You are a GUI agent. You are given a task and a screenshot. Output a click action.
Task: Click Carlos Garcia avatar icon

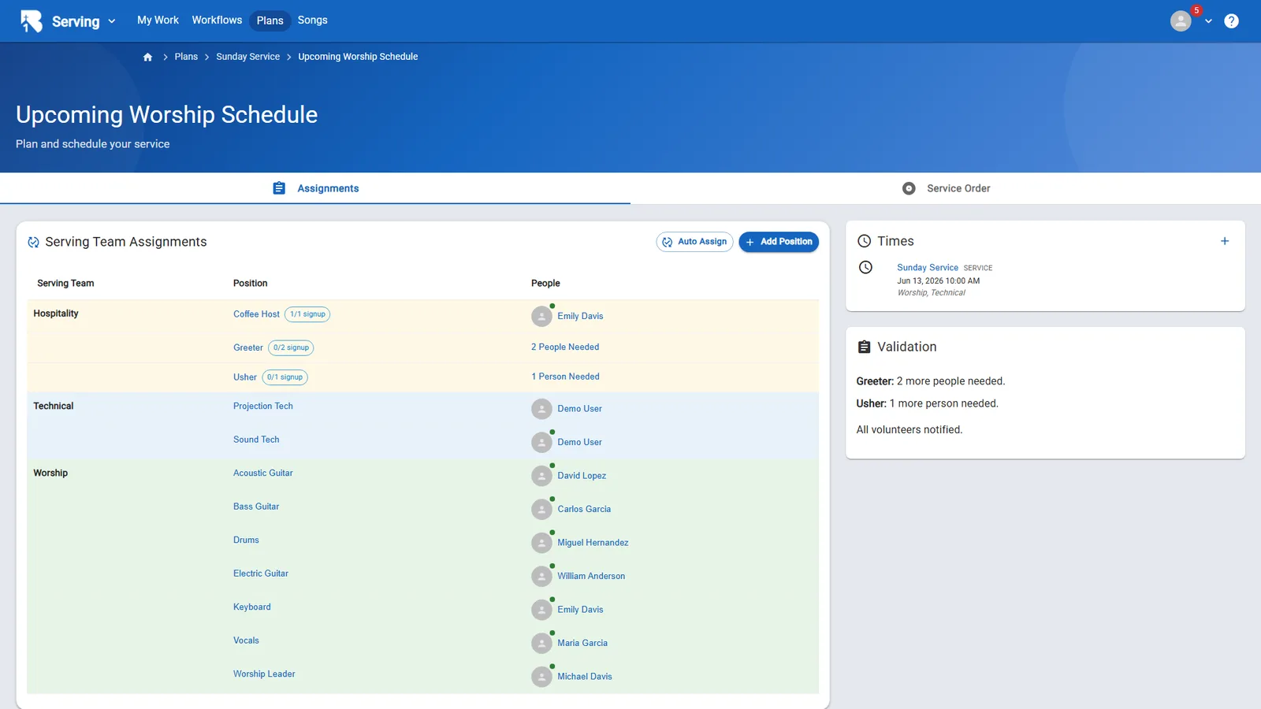[541, 510]
